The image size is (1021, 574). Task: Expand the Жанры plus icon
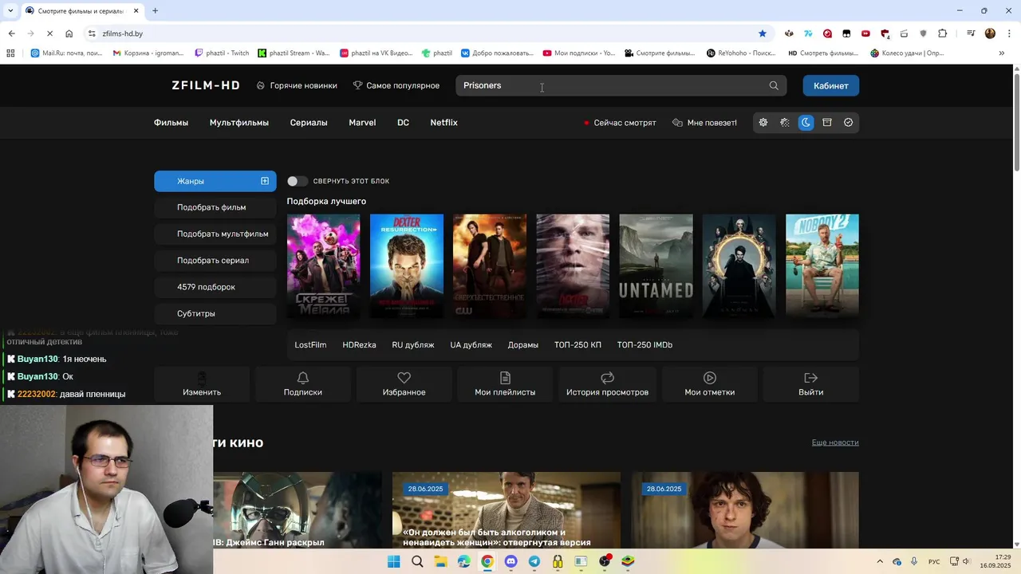pyautogui.click(x=265, y=181)
